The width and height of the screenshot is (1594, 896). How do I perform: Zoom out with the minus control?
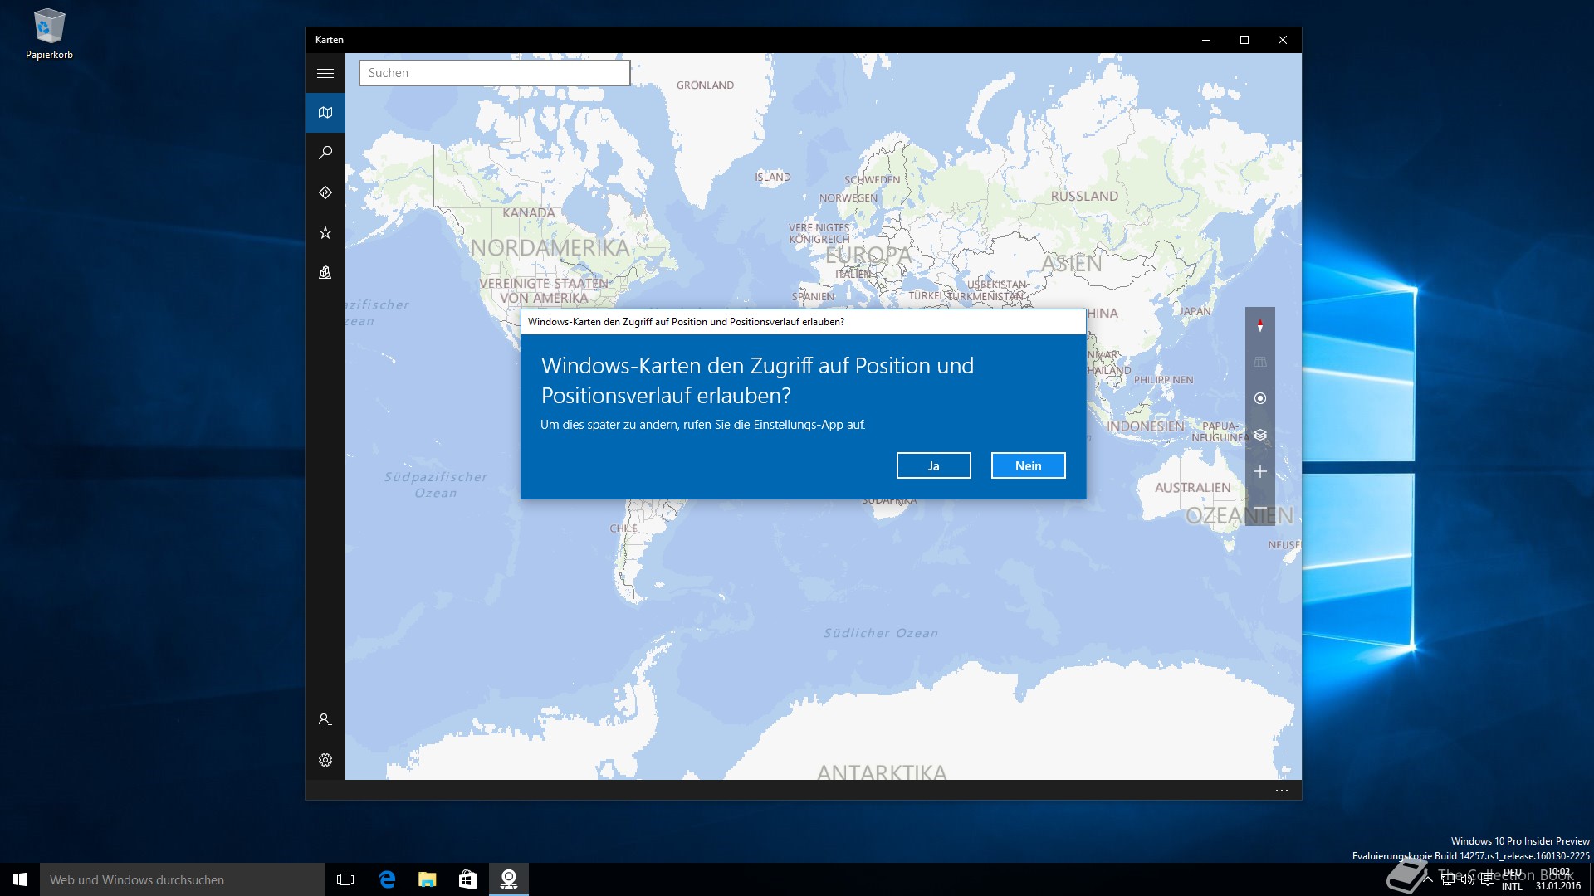coord(1260,508)
